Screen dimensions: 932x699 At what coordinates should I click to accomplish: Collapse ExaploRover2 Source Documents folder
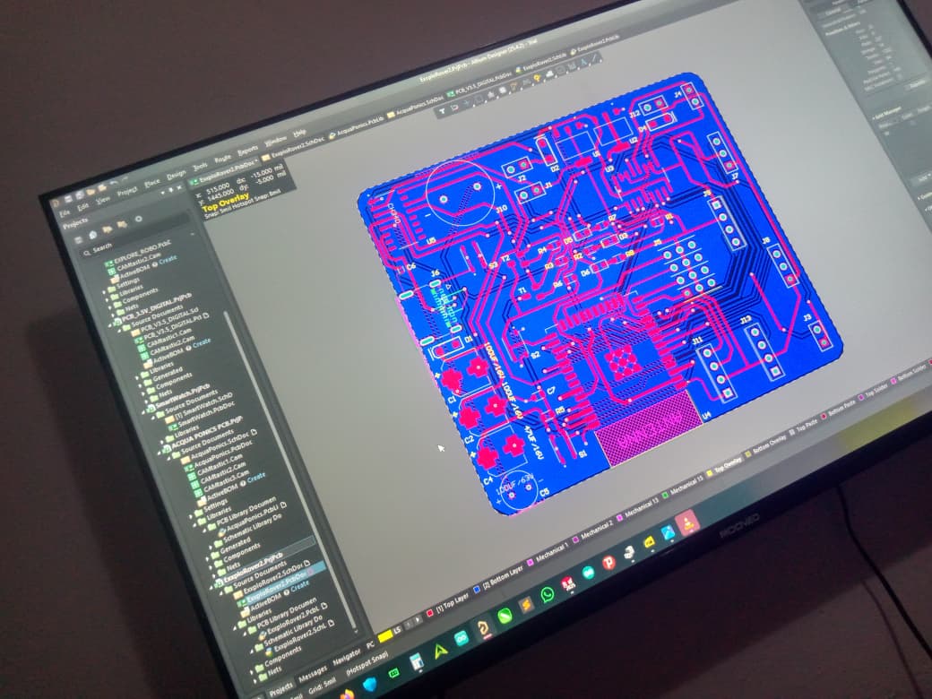[x=223, y=592]
